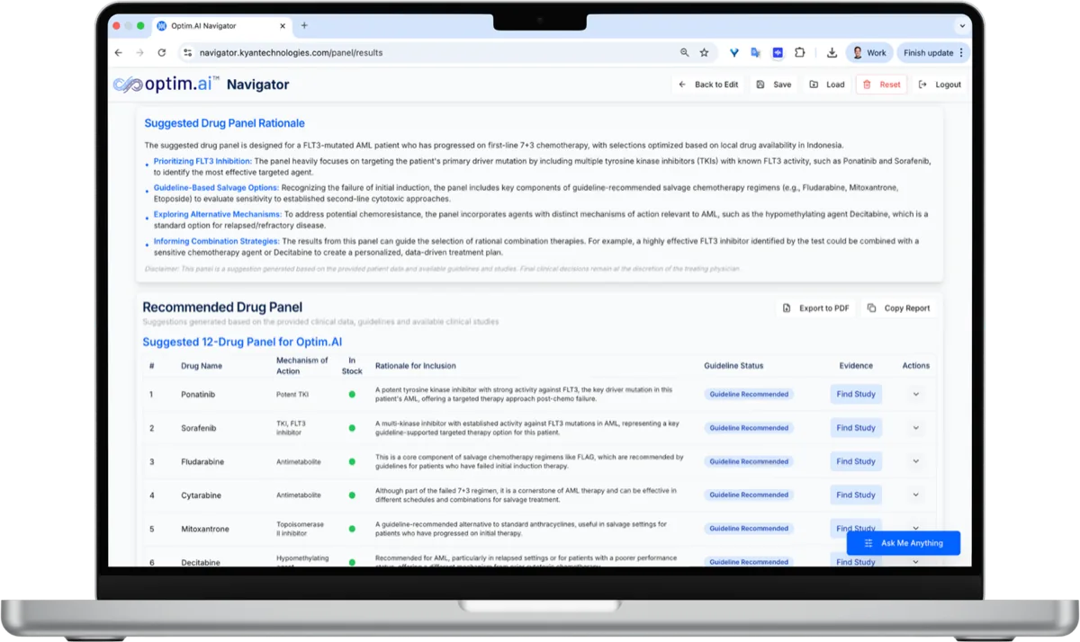This screenshot has height=642, width=1080.
Task: Click Find Study for Ponatinib
Action: click(x=856, y=394)
